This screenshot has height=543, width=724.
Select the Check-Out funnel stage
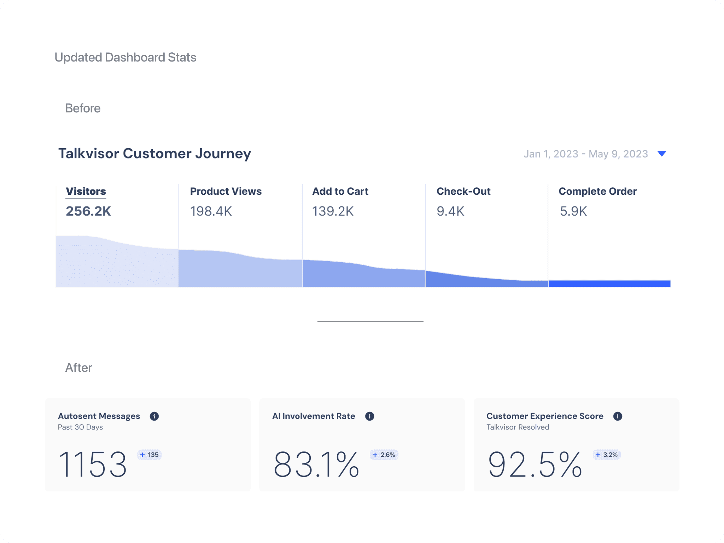(x=463, y=191)
